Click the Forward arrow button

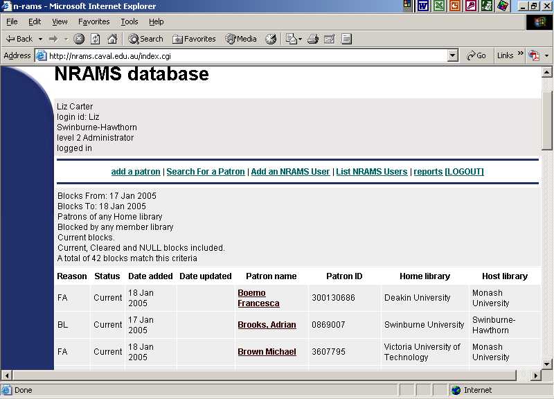click(x=53, y=39)
